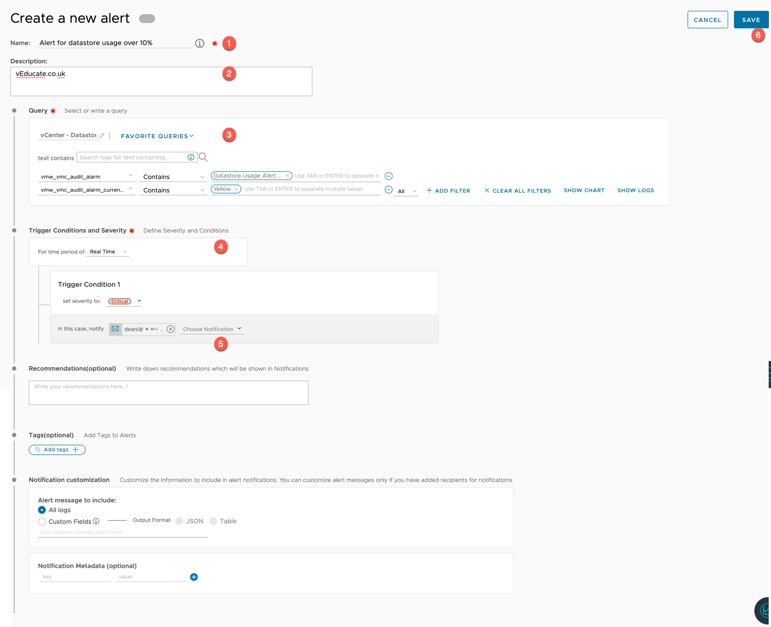
Task: Click Add Filter
Action: (x=448, y=191)
